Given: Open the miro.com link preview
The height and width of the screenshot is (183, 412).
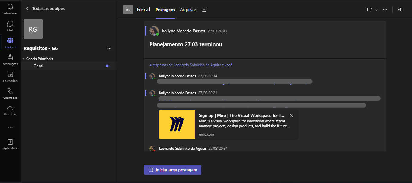Looking at the screenshot, I should coord(206,134).
